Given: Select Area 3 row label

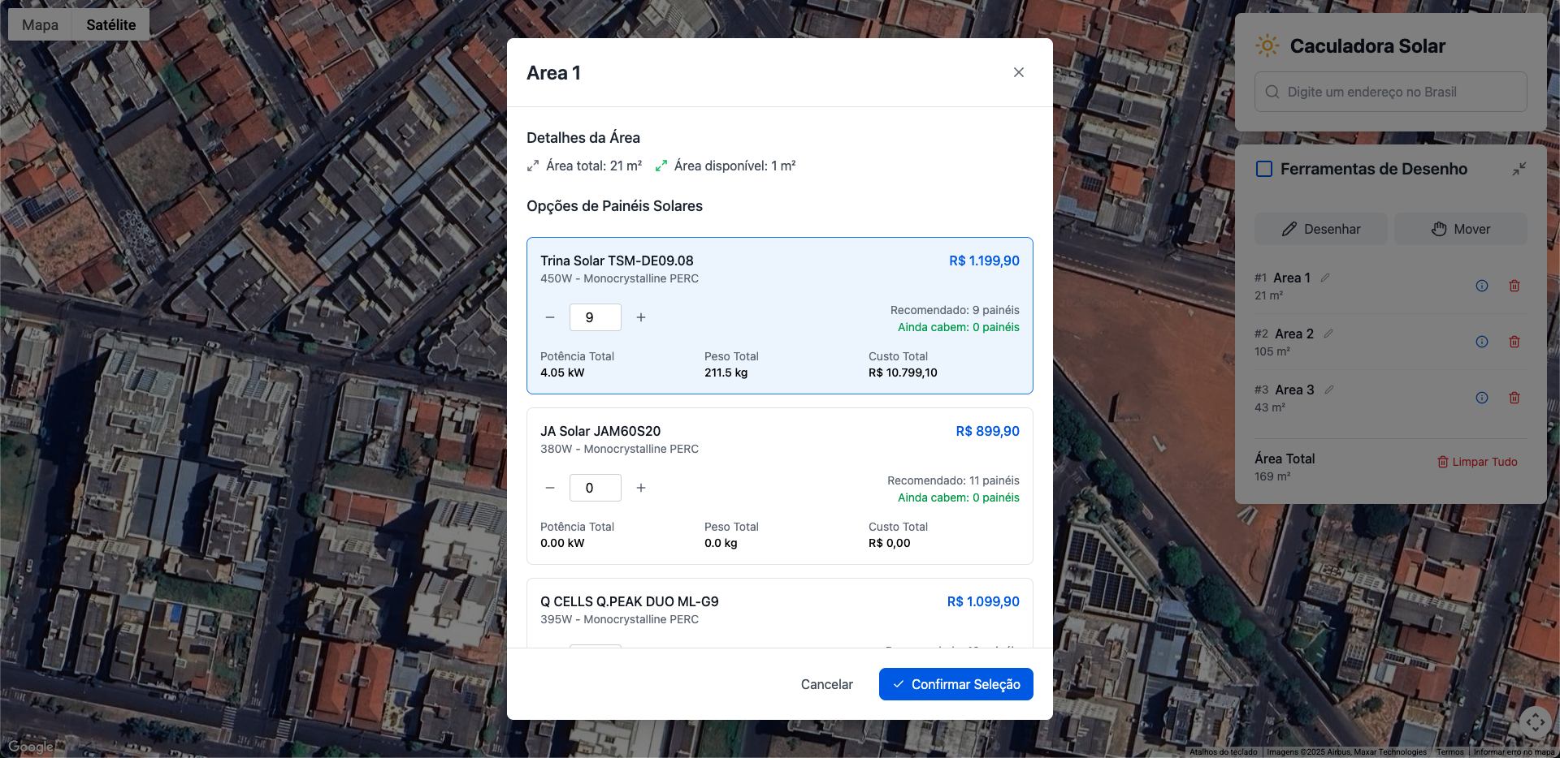Looking at the screenshot, I should tap(1294, 390).
